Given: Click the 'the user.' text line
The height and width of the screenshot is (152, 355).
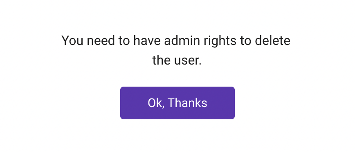Looking at the screenshot, I should click(x=177, y=60).
